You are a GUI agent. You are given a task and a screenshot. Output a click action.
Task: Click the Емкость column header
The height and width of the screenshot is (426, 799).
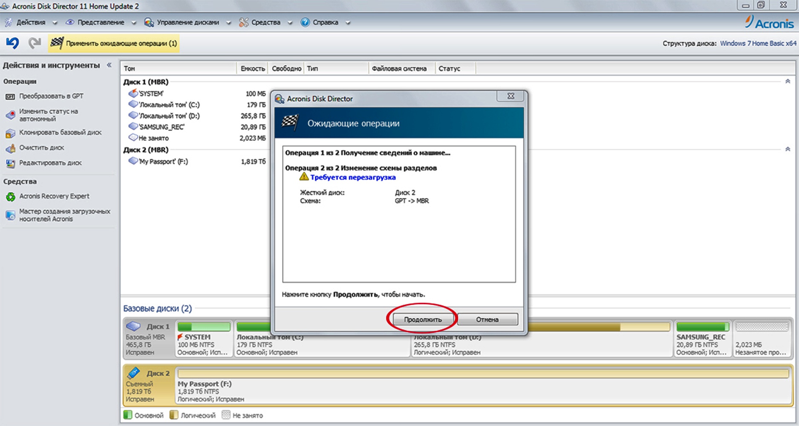coord(252,68)
